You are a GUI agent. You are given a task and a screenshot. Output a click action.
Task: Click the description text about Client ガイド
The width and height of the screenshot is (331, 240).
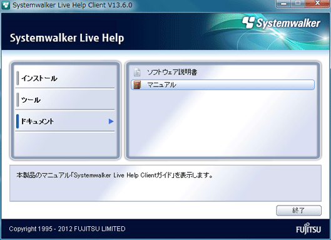click(x=115, y=175)
